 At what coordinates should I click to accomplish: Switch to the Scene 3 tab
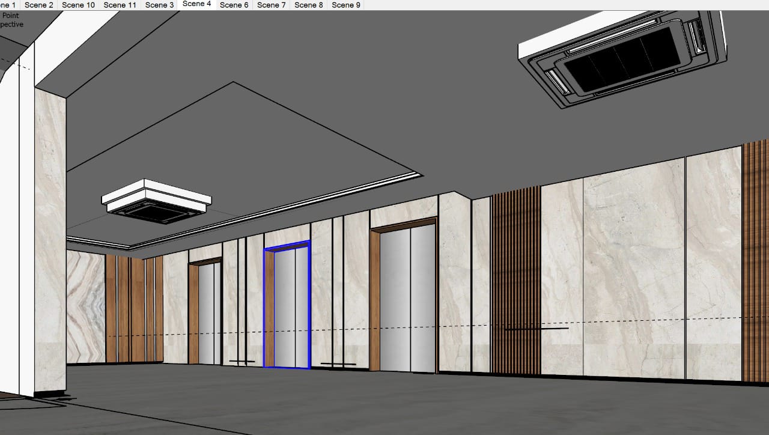pos(159,5)
